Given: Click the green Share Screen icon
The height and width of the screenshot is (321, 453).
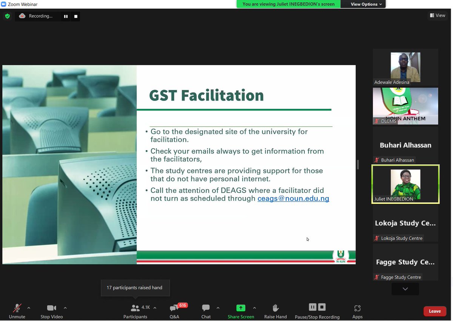Looking at the screenshot, I should (x=241, y=308).
